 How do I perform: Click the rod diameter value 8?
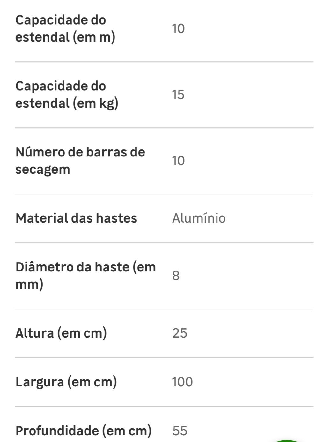point(176,276)
